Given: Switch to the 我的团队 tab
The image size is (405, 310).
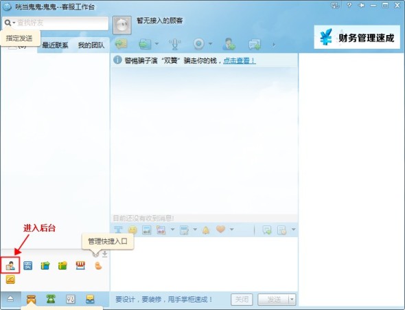Looking at the screenshot, I should 91,45.
